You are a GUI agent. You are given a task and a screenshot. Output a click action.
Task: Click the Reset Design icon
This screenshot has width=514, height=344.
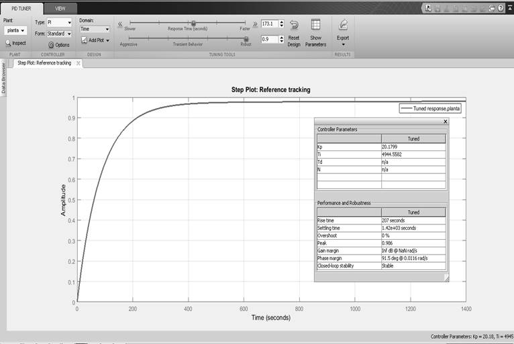294,26
